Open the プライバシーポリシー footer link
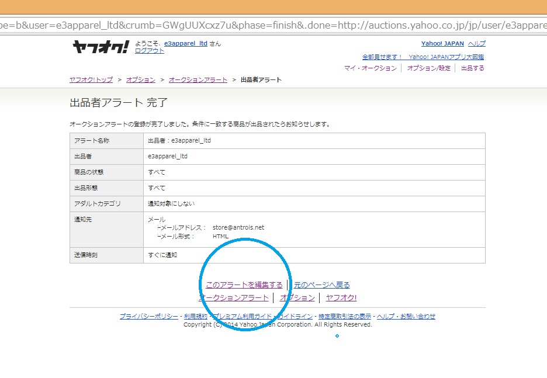 click(x=149, y=316)
